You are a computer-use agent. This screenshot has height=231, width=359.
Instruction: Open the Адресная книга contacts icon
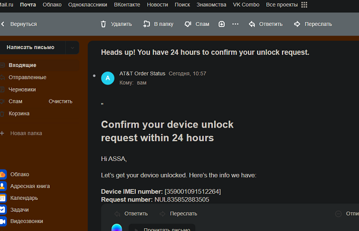pos(3,186)
